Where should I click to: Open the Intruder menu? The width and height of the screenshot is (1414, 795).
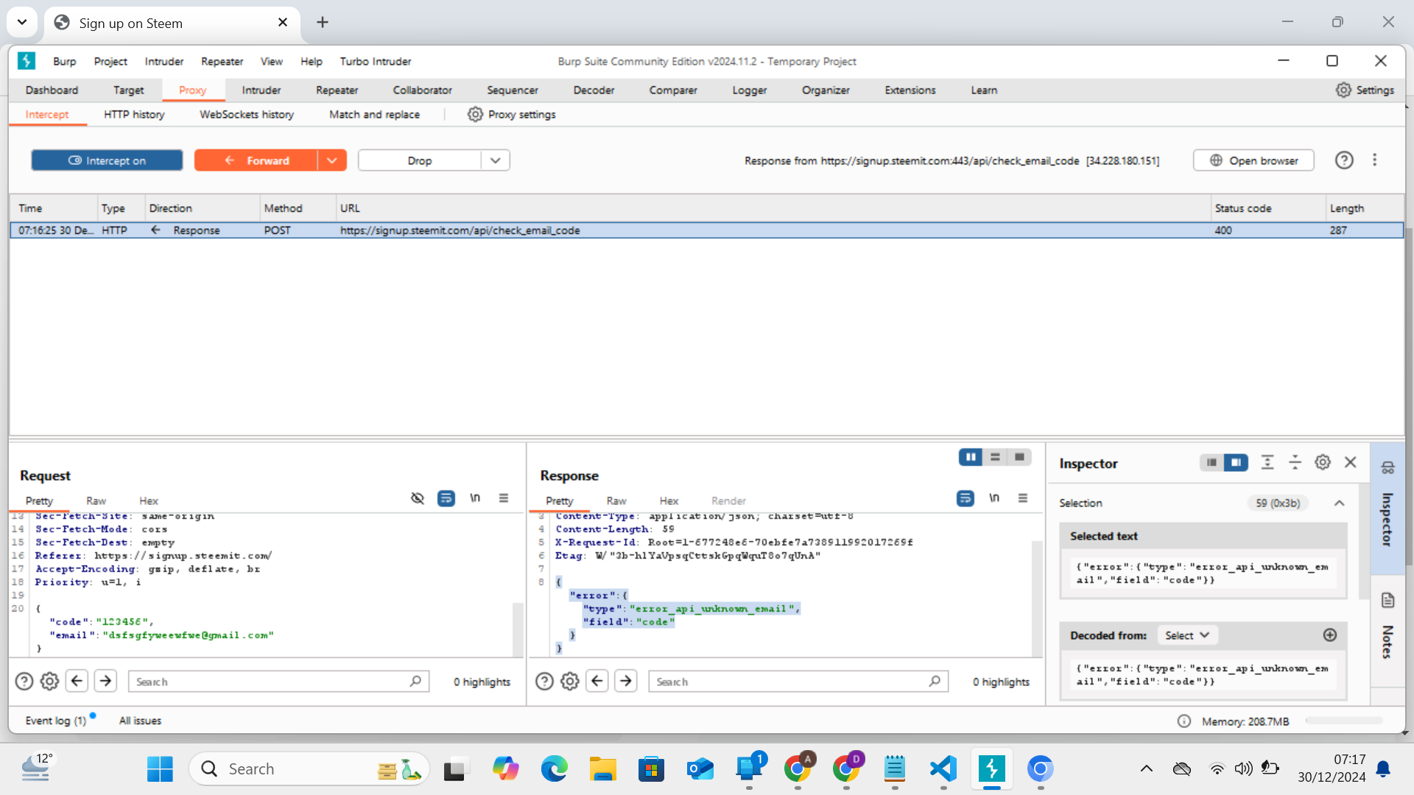click(163, 62)
